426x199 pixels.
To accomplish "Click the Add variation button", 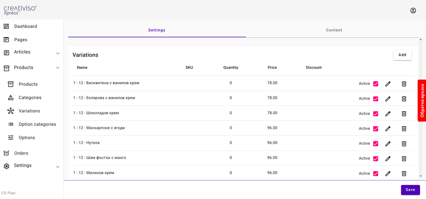I will tap(403, 55).
